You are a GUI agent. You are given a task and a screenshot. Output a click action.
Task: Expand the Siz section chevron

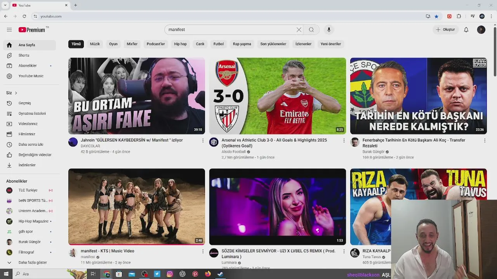pyautogui.click(x=16, y=93)
